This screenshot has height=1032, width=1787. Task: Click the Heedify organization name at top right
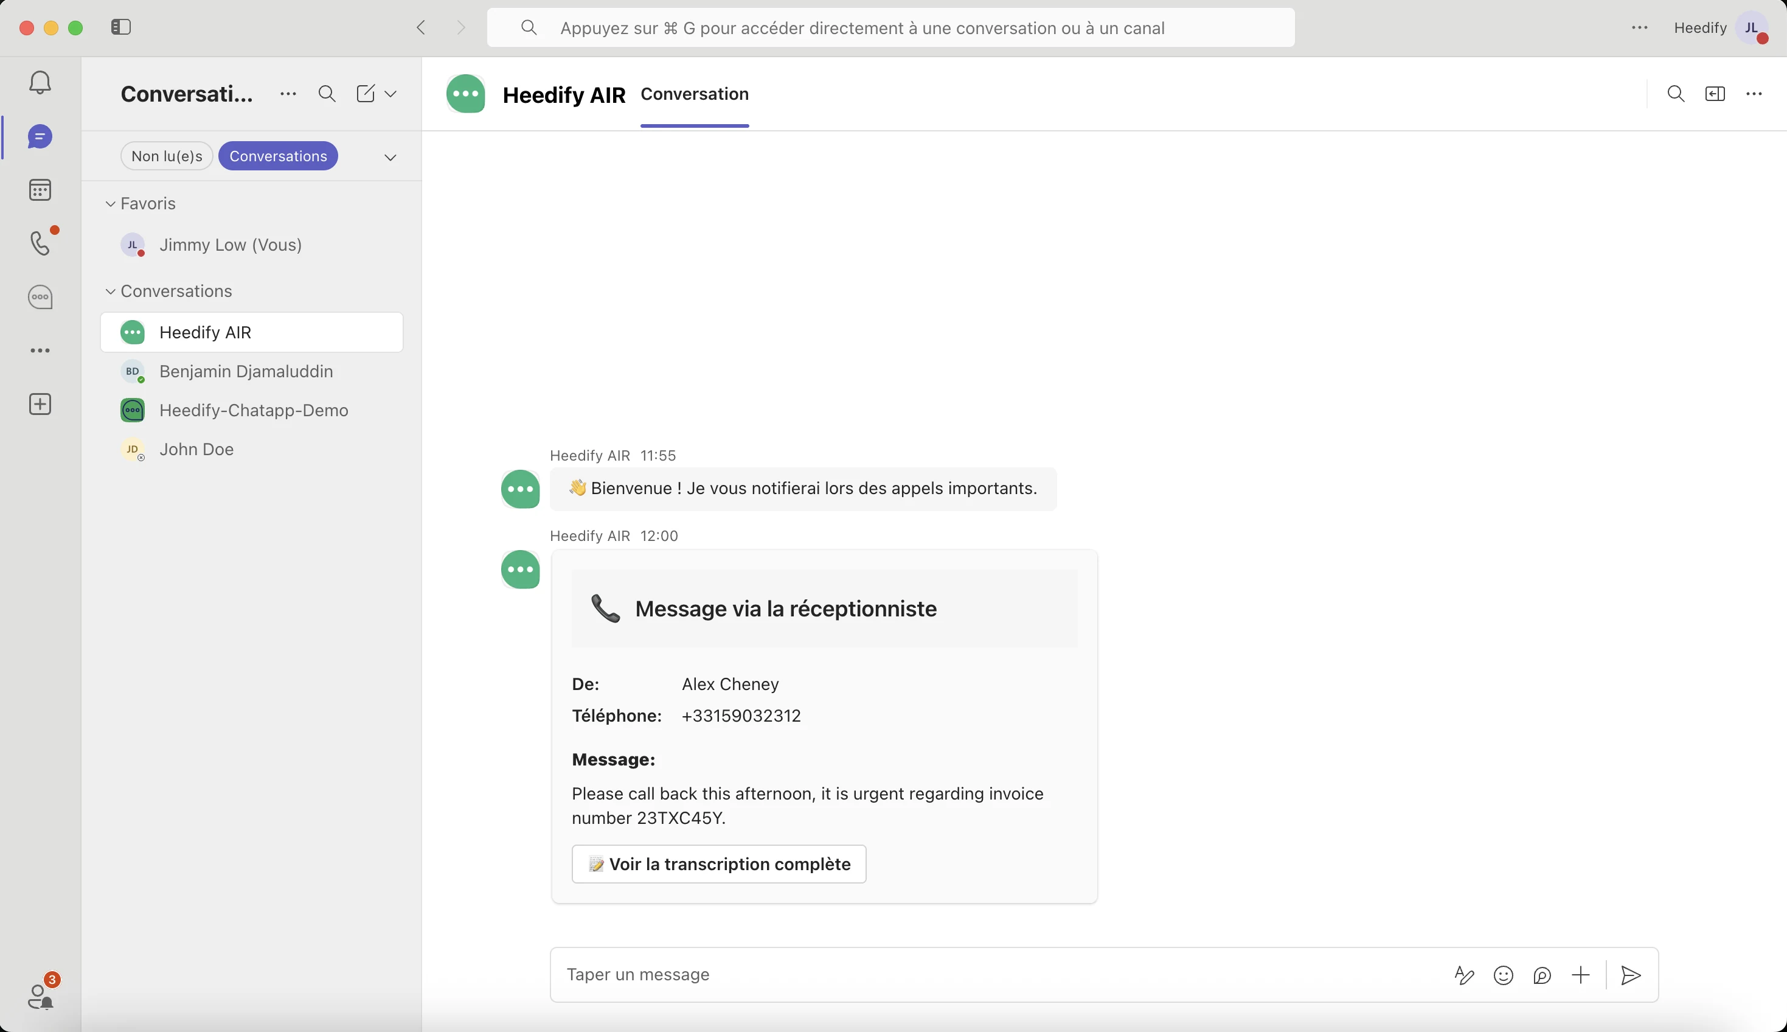point(1700,27)
